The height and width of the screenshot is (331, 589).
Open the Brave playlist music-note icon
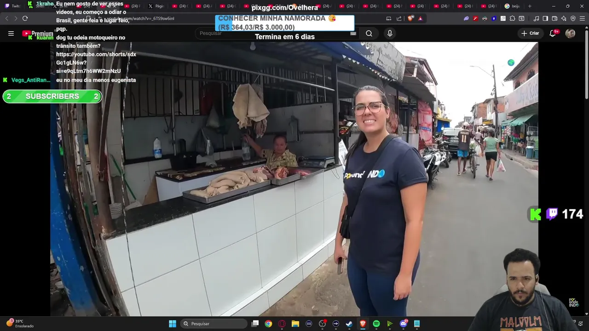coord(536,18)
